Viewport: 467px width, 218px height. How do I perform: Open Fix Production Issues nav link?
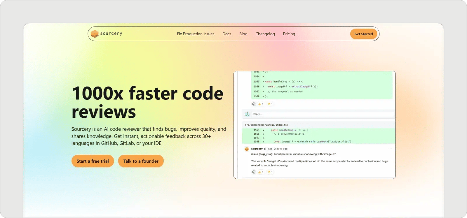[196, 34]
